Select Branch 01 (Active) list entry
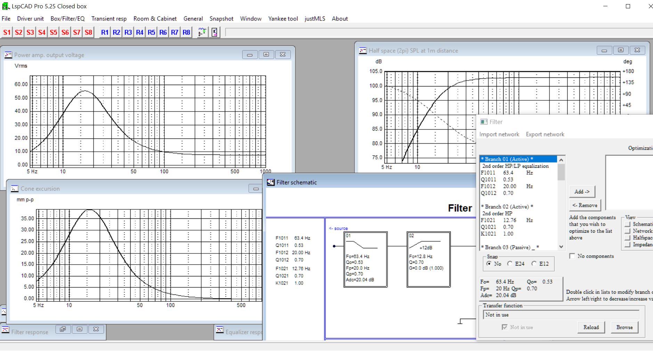Screen dimensions: 653x351 (x=519, y=159)
